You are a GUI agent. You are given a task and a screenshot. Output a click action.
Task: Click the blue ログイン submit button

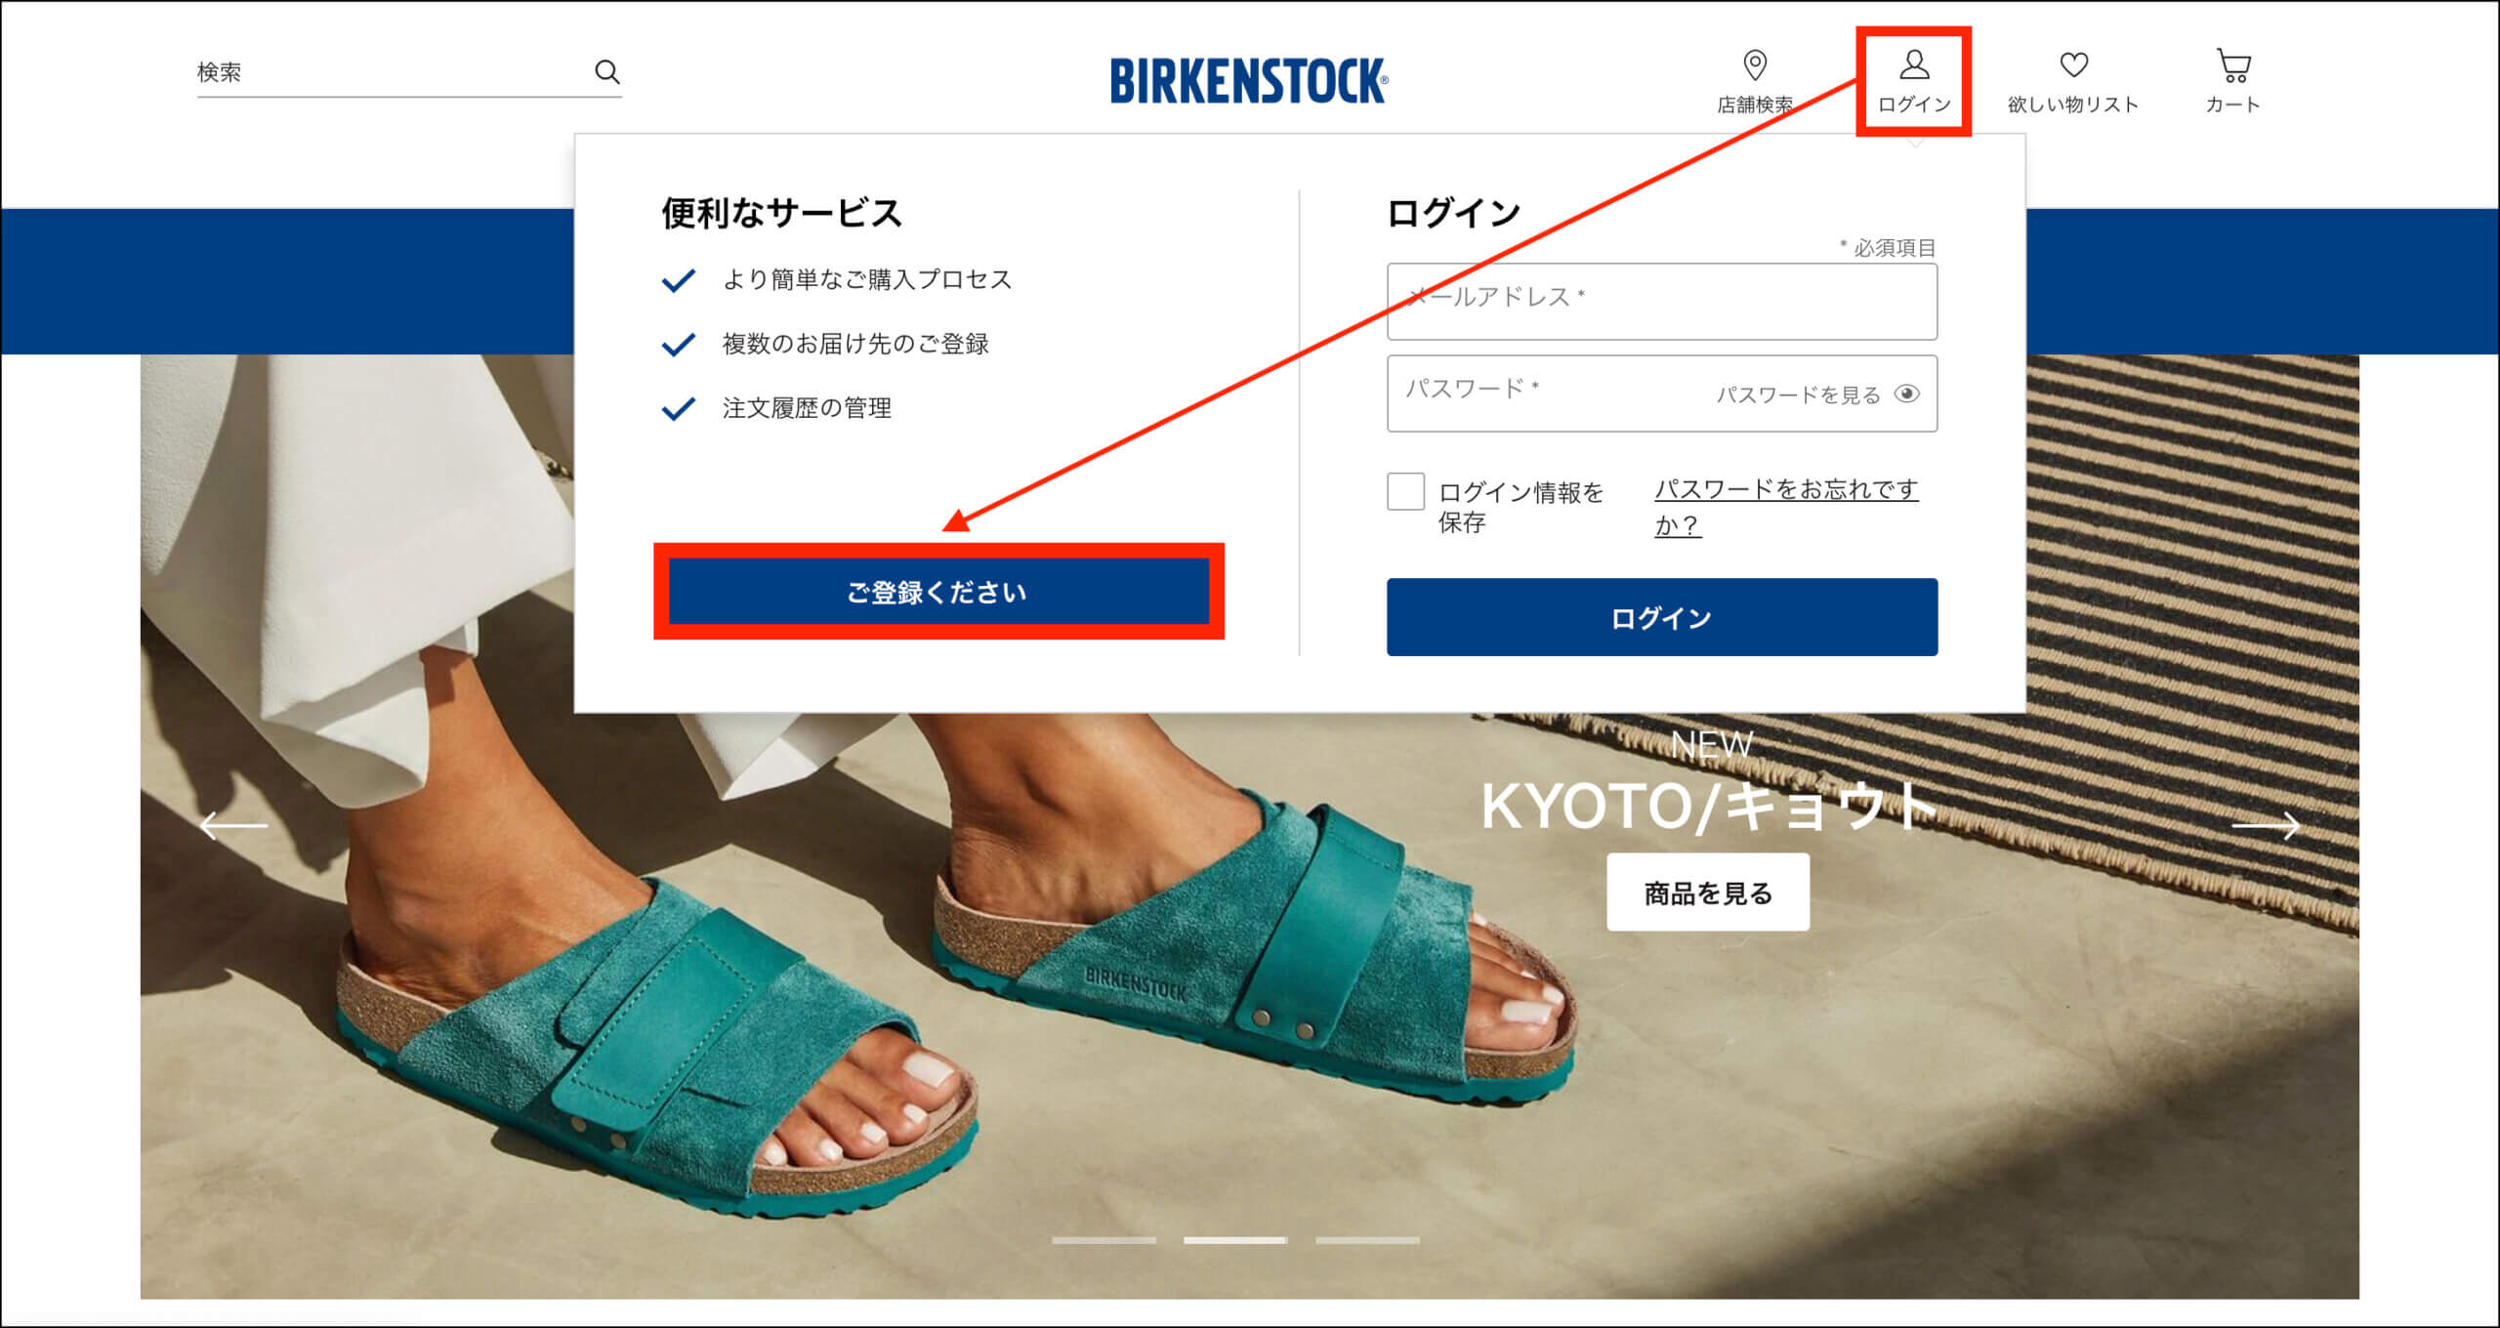pos(1662,617)
